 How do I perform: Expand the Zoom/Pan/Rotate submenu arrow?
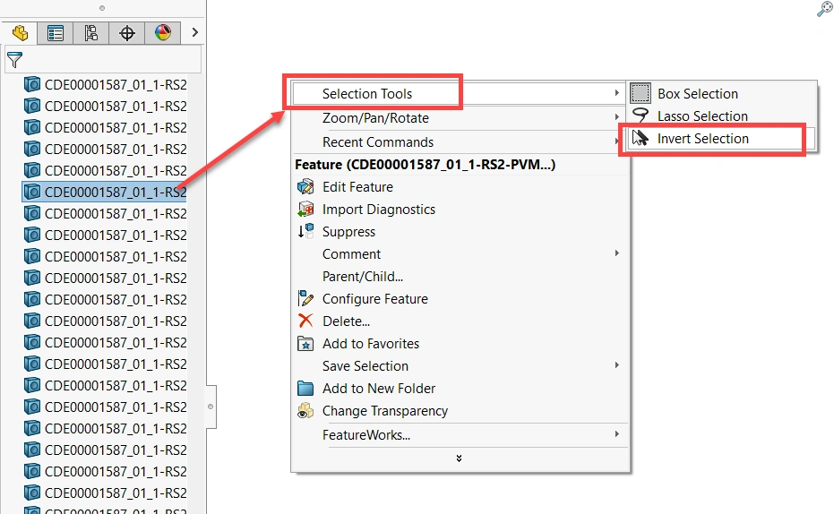[617, 117]
